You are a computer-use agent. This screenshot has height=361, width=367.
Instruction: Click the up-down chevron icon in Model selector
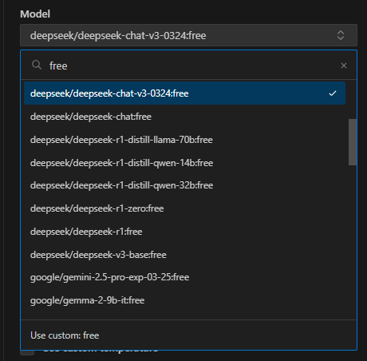click(341, 35)
